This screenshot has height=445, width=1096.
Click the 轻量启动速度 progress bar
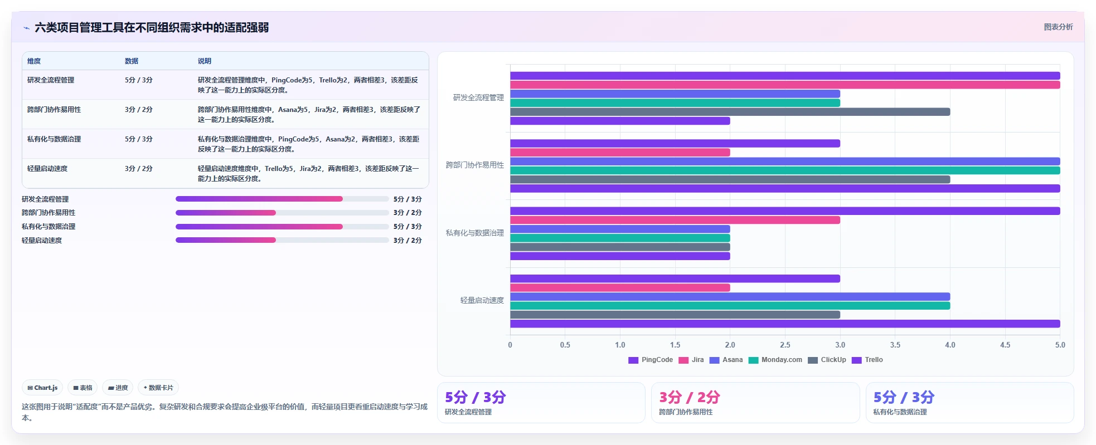coord(282,240)
